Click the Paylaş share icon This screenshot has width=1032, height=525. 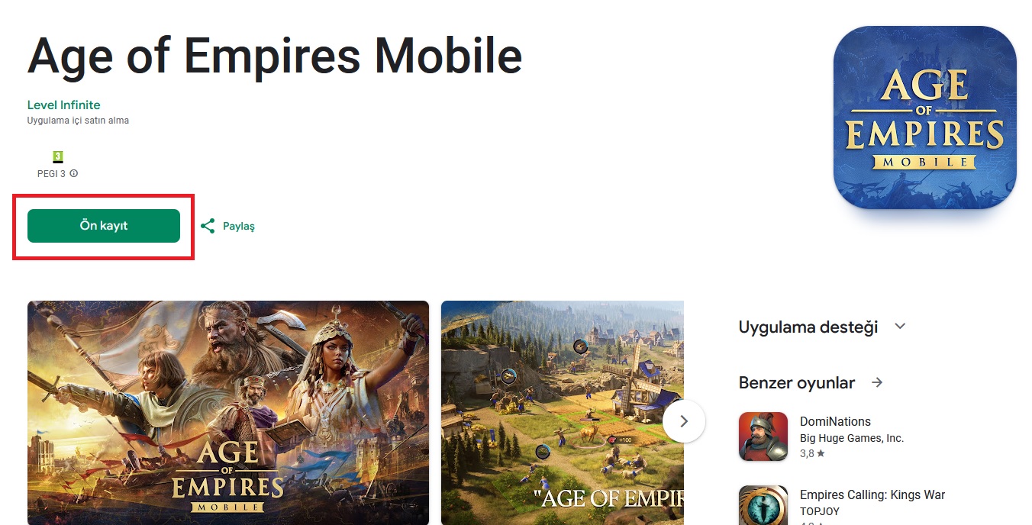[x=208, y=226]
